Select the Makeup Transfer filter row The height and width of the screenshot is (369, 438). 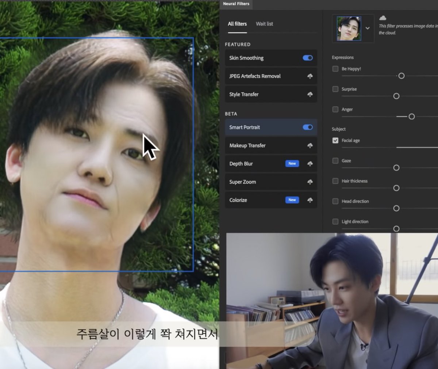(x=271, y=145)
